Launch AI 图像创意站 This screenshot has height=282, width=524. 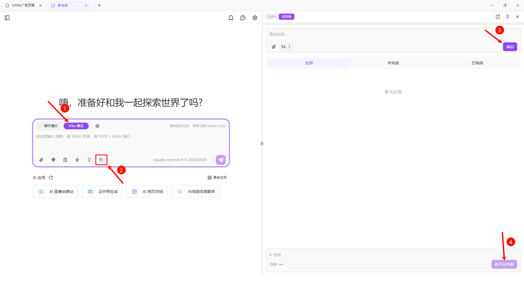coord(55,192)
